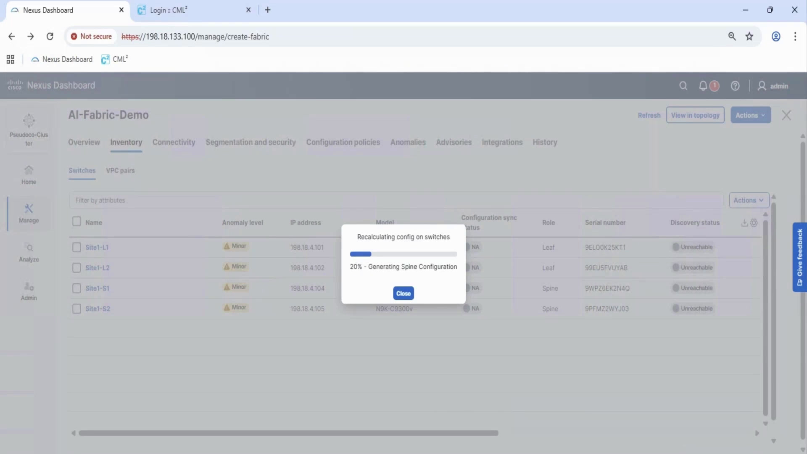
Task: Toggle the select-all Name header checkbox
Action: 76,222
